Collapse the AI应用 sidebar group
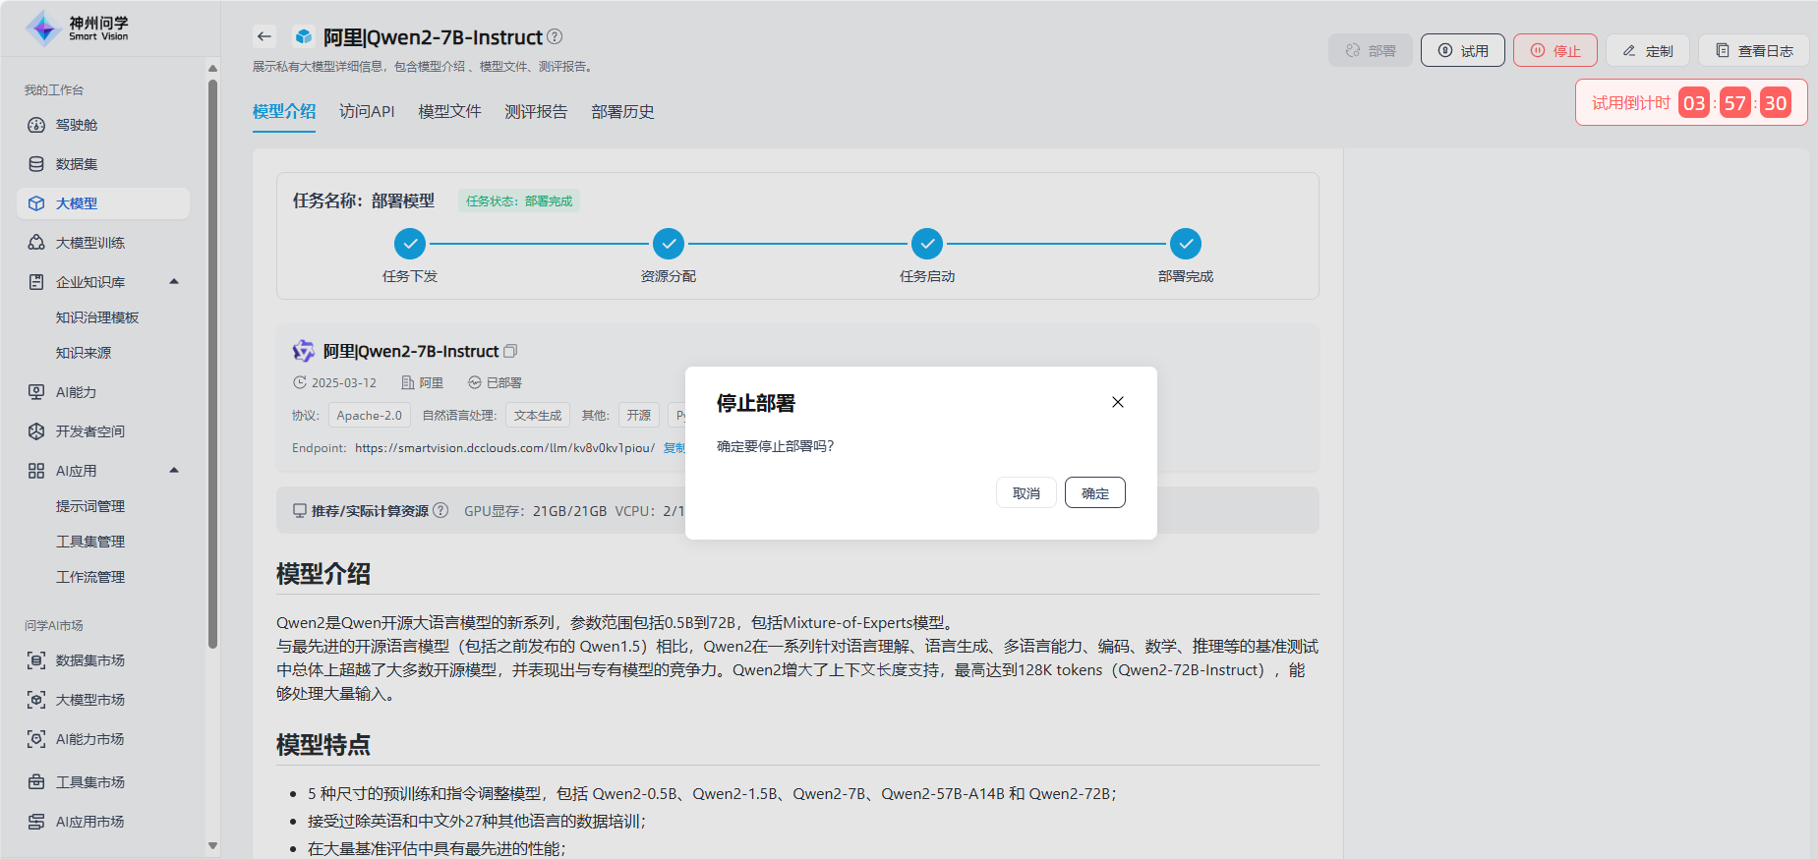This screenshot has width=1818, height=859. point(174,471)
